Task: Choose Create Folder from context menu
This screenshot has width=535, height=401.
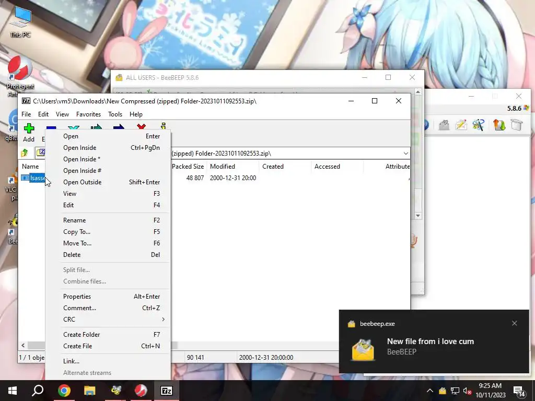Action: click(108, 335)
